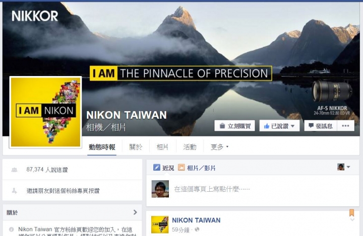The height and width of the screenshot is (236, 363).
Task: Click the 邀請朋友對這個粉絲專頁按讚 link
Action: 63,191
